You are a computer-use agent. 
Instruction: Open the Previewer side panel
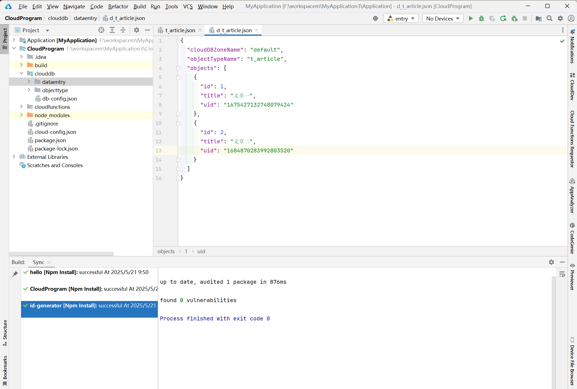[572, 277]
